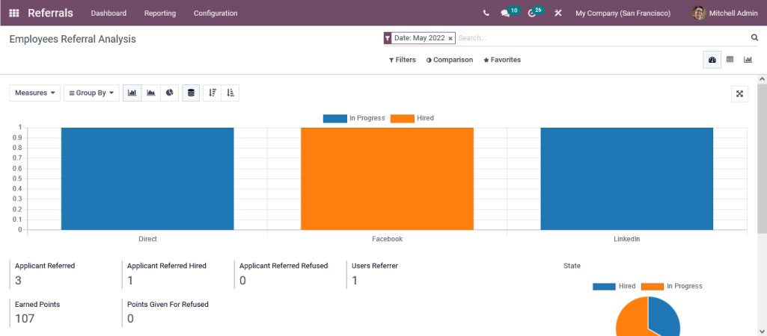Viewport: 767px width, 336px height.
Task: Open the Reporting menu
Action: coord(160,13)
